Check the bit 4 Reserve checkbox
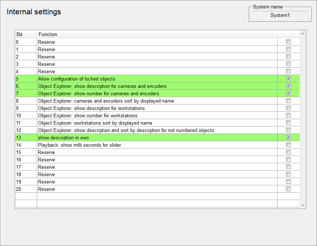This screenshot has height=246, width=317. [x=288, y=71]
